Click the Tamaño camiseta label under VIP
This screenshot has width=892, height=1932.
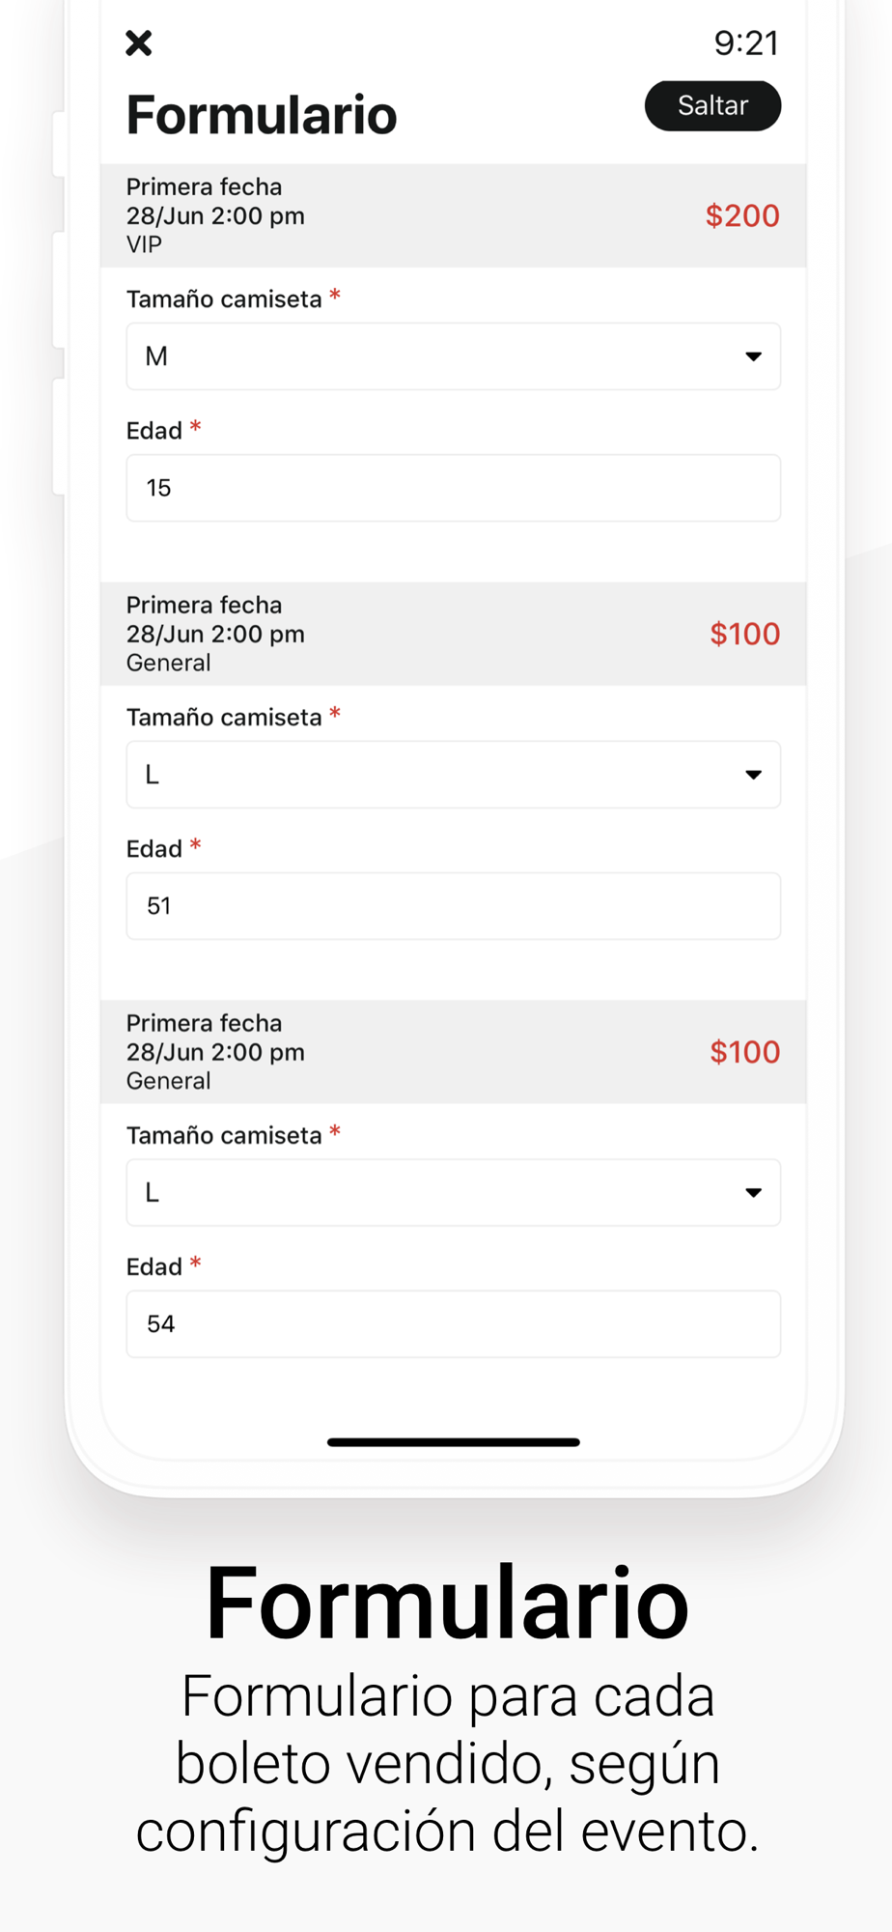coord(224,299)
